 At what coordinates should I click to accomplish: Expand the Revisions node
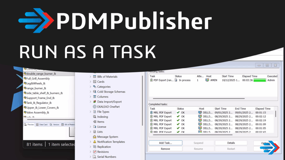[90, 152]
